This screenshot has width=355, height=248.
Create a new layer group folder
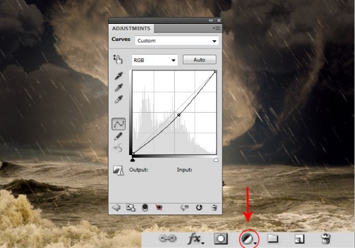273,238
